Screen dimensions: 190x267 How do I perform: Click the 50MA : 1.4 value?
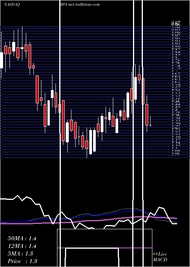22,238
